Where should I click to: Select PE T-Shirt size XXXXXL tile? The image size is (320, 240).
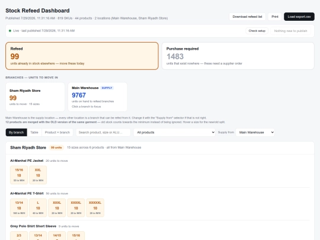[95, 207]
